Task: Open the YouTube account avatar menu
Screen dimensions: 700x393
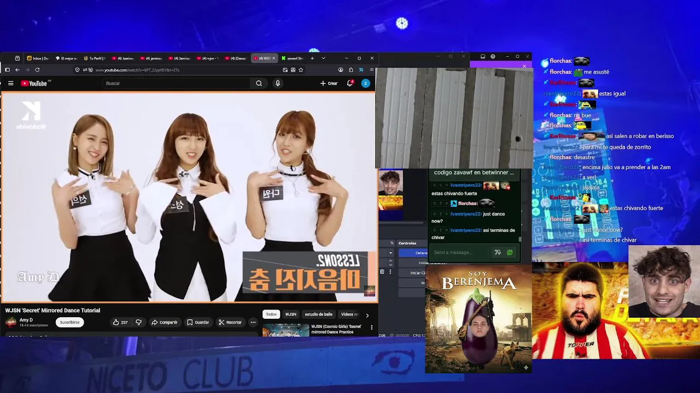Action: tap(365, 84)
